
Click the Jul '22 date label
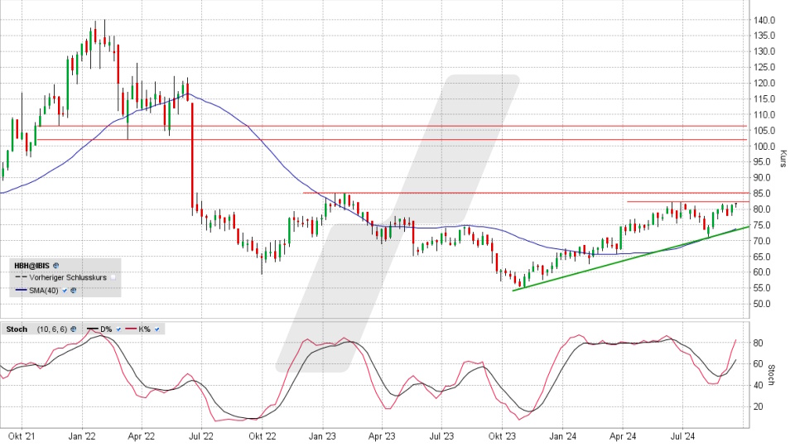[x=201, y=436]
